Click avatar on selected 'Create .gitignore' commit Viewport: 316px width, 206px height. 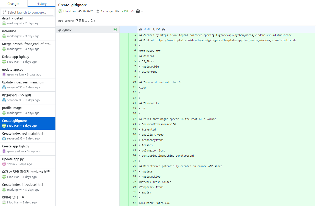click(4, 126)
